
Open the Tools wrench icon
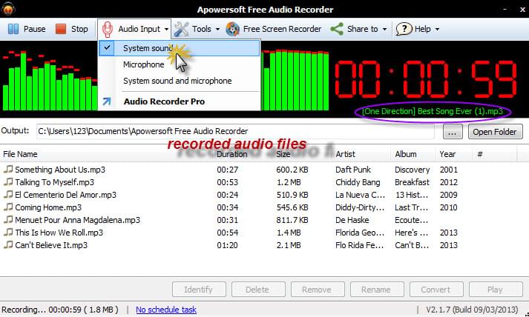click(182, 29)
